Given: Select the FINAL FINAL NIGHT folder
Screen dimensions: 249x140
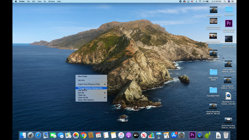Looking at the screenshot, I should pyautogui.click(x=213, y=72).
